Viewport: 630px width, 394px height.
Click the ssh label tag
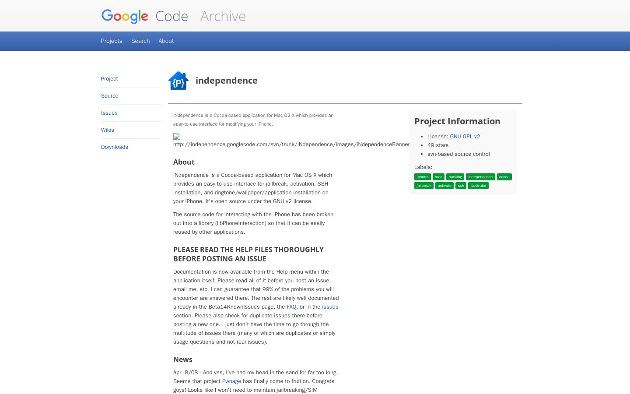pyautogui.click(x=461, y=186)
